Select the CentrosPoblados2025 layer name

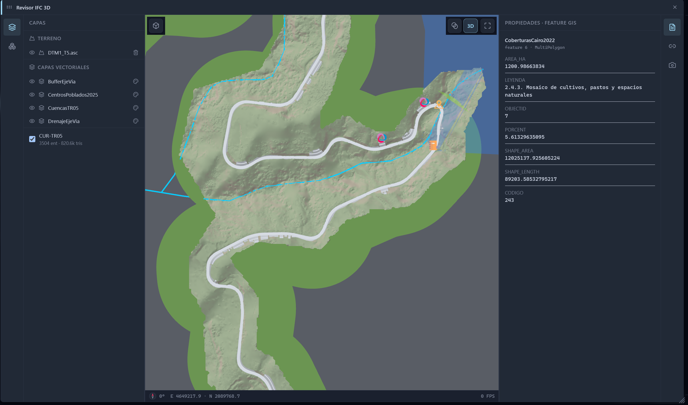click(x=73, y=95)
